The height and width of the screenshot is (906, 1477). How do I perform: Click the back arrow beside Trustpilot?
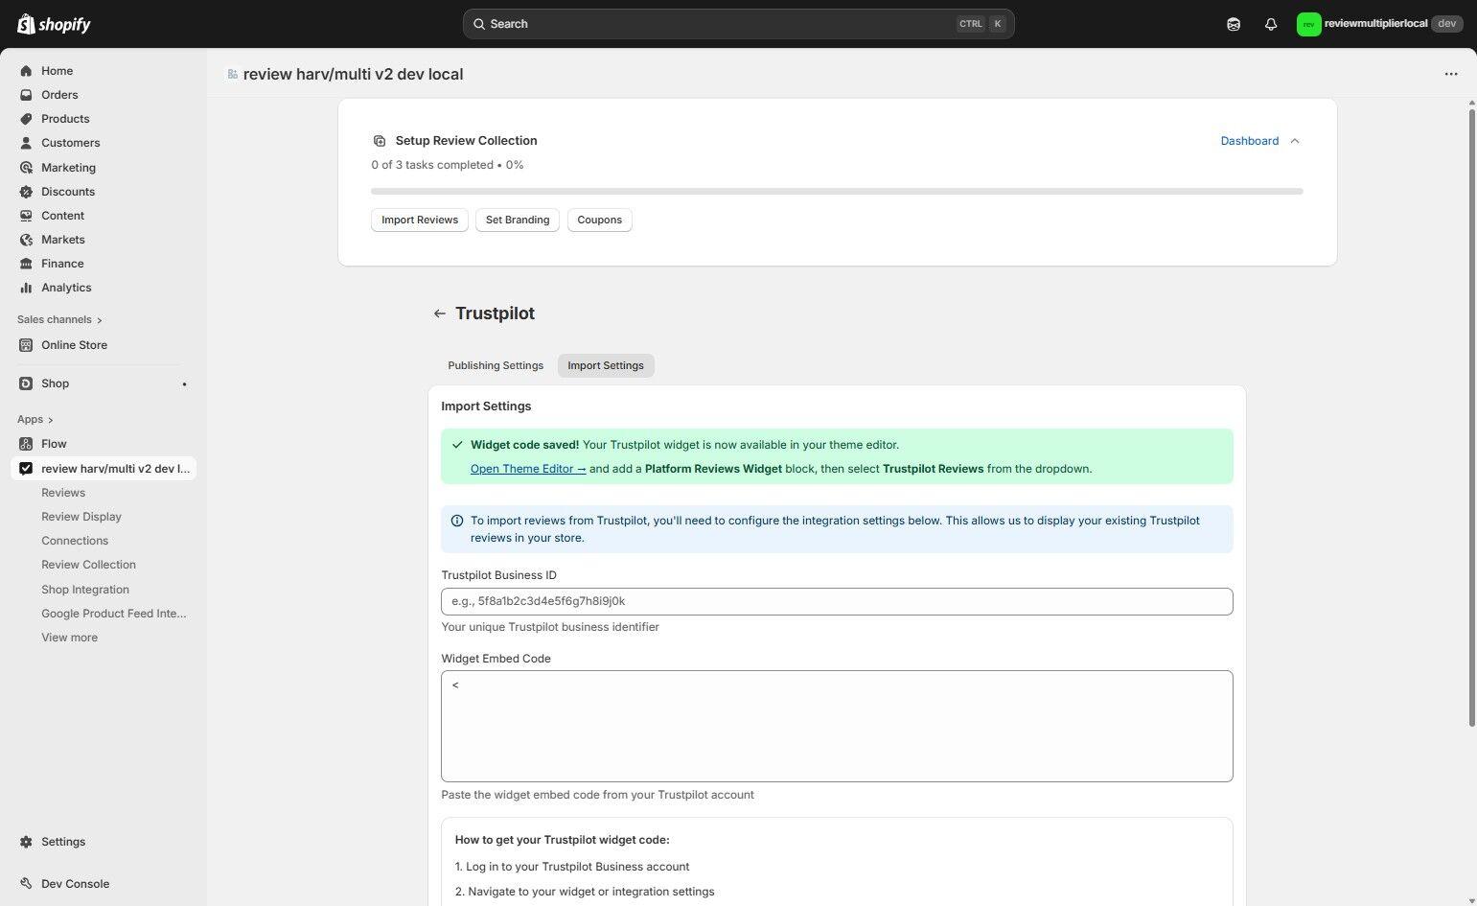[439, 314]
